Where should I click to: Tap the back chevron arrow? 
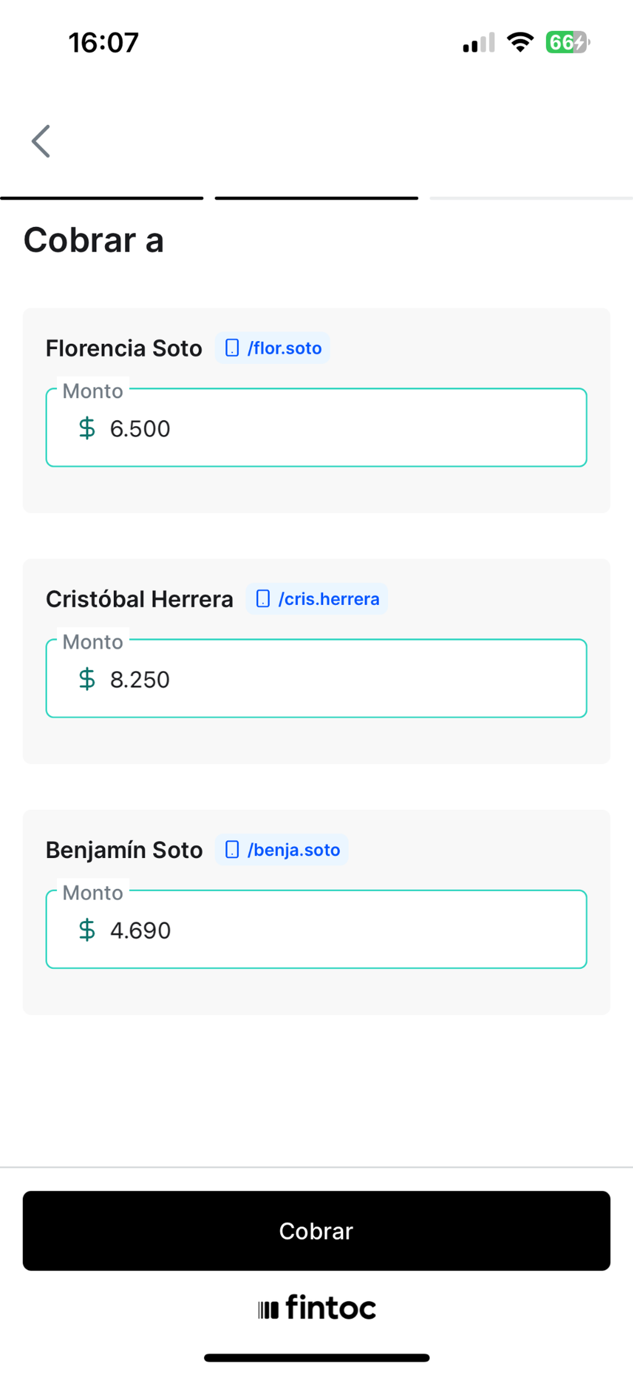click(41, 141)
